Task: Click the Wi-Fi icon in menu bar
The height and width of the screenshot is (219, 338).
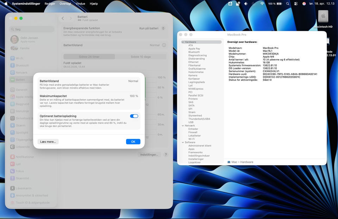Action: (262, 4)
